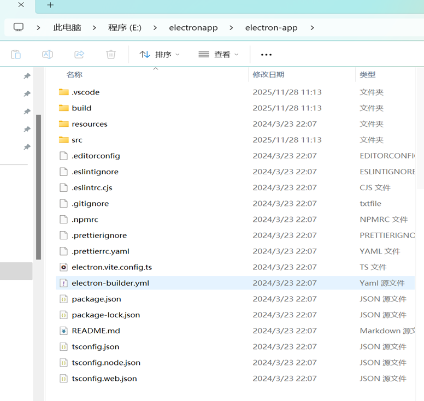424x401 pixels.
Task: Click the .eslintrc.cjs file icon
Action: (x=63, y=187)
